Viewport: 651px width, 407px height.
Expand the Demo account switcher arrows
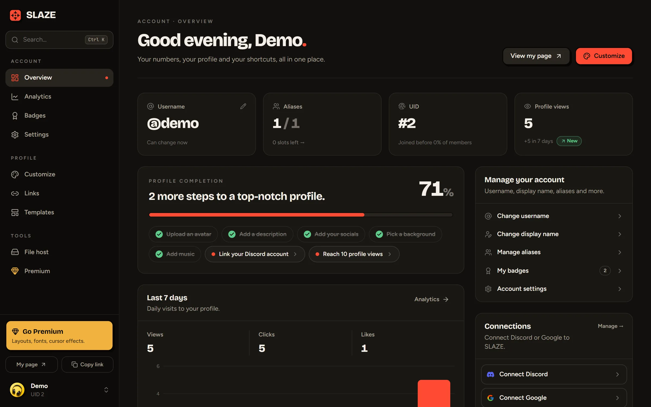(x=106, y=390)
